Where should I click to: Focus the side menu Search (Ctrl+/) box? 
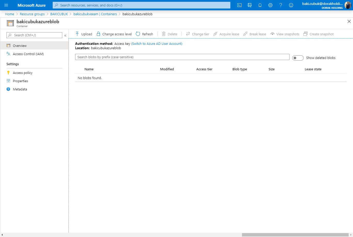pyautogui.click(x=34, y=35)
